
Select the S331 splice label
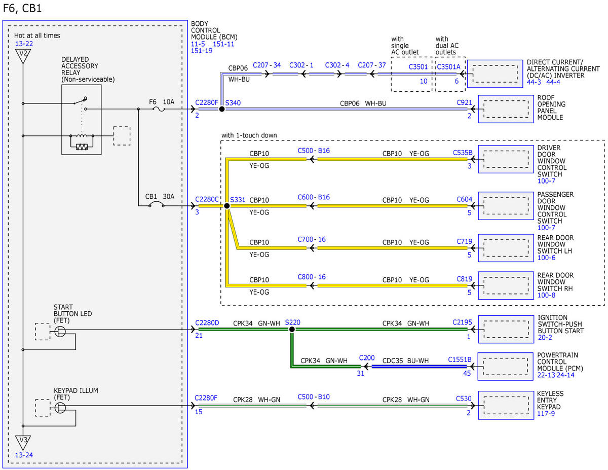tap(238, 199)
